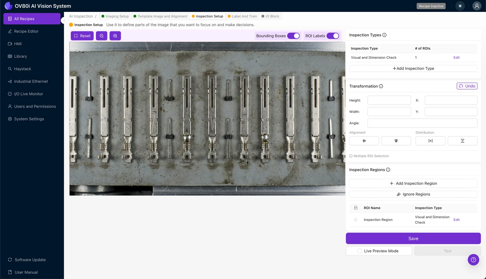Select the vertical distribution icon under Distribution
The image size is (486, 279).
(x=463, y=141)
